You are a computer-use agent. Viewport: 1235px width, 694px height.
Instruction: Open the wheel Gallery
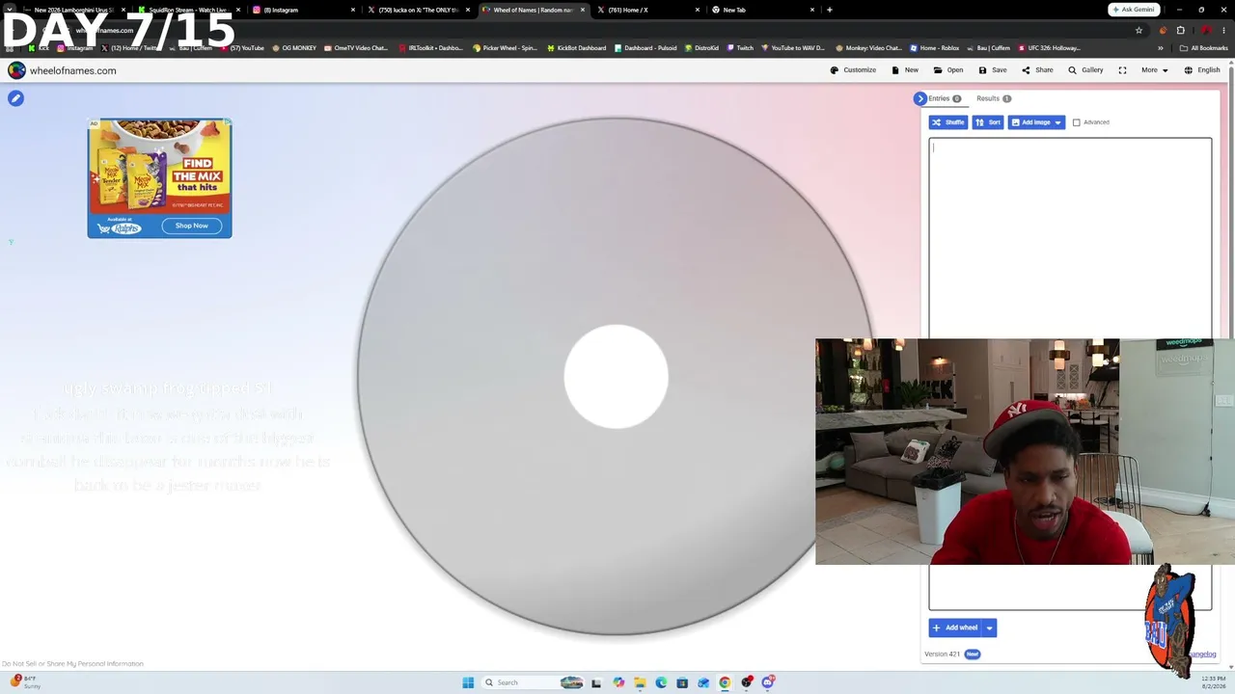pyautogui.click(x=1085, y=70)
